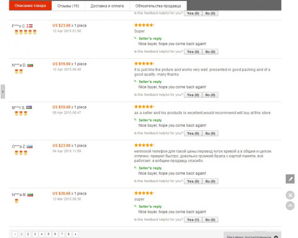The width and height of the screenshot is (298, 238).
Task: Click star rating of M***r S. review
Action: point(144,107)
